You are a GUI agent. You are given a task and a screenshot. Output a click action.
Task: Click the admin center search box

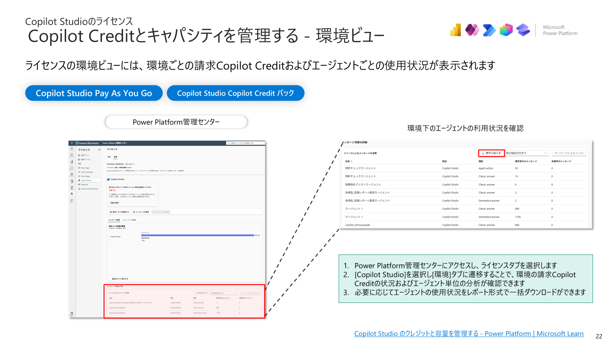245,143
